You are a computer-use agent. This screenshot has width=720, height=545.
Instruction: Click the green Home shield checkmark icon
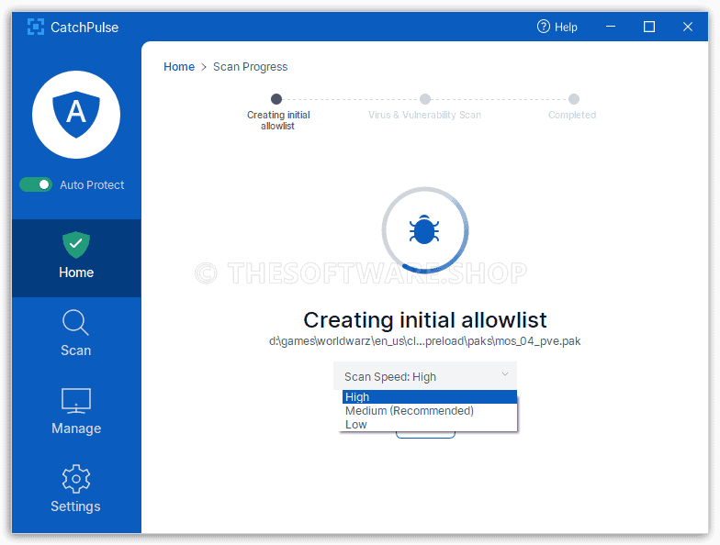pyautogui.click(x=76, y=244)
